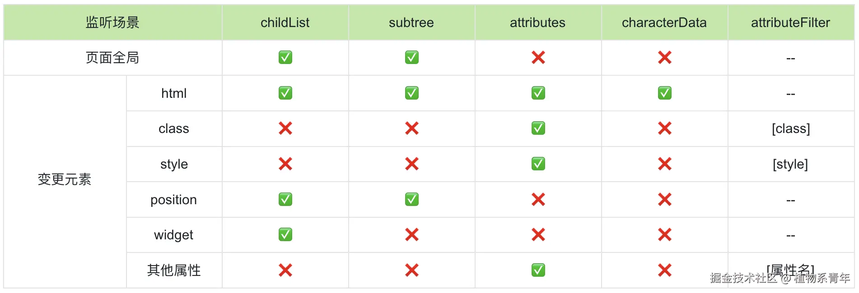
Task: Click the red cross in position row under characterData
Action: [664, 199]
